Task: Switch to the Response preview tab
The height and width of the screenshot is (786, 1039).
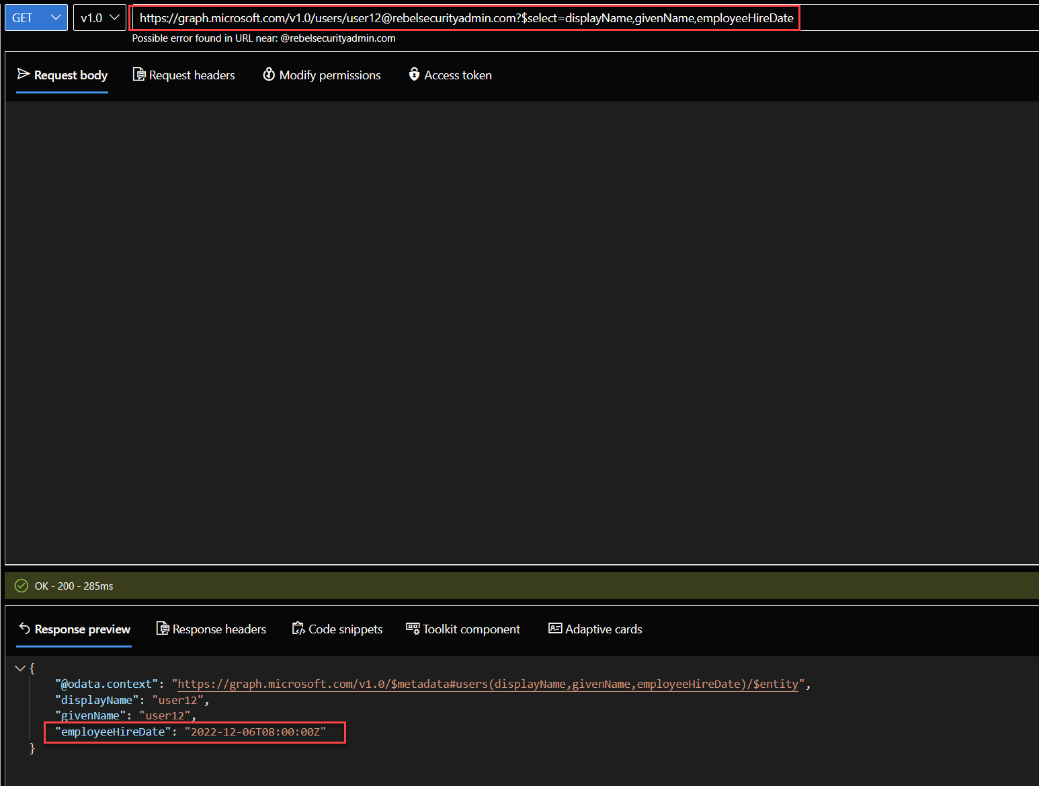Action: click(75, 629)
